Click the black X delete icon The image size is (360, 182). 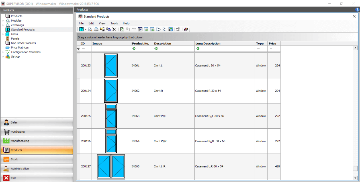[114, 29]
